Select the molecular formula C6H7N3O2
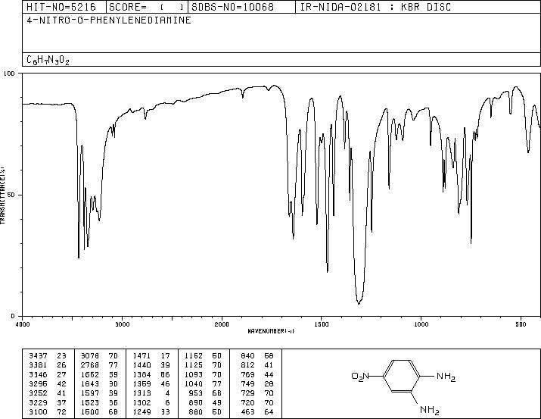 (48, 60)
